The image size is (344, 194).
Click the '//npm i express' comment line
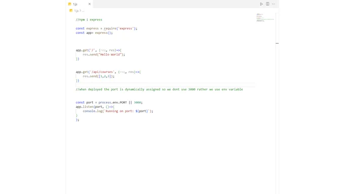(89, 20)
